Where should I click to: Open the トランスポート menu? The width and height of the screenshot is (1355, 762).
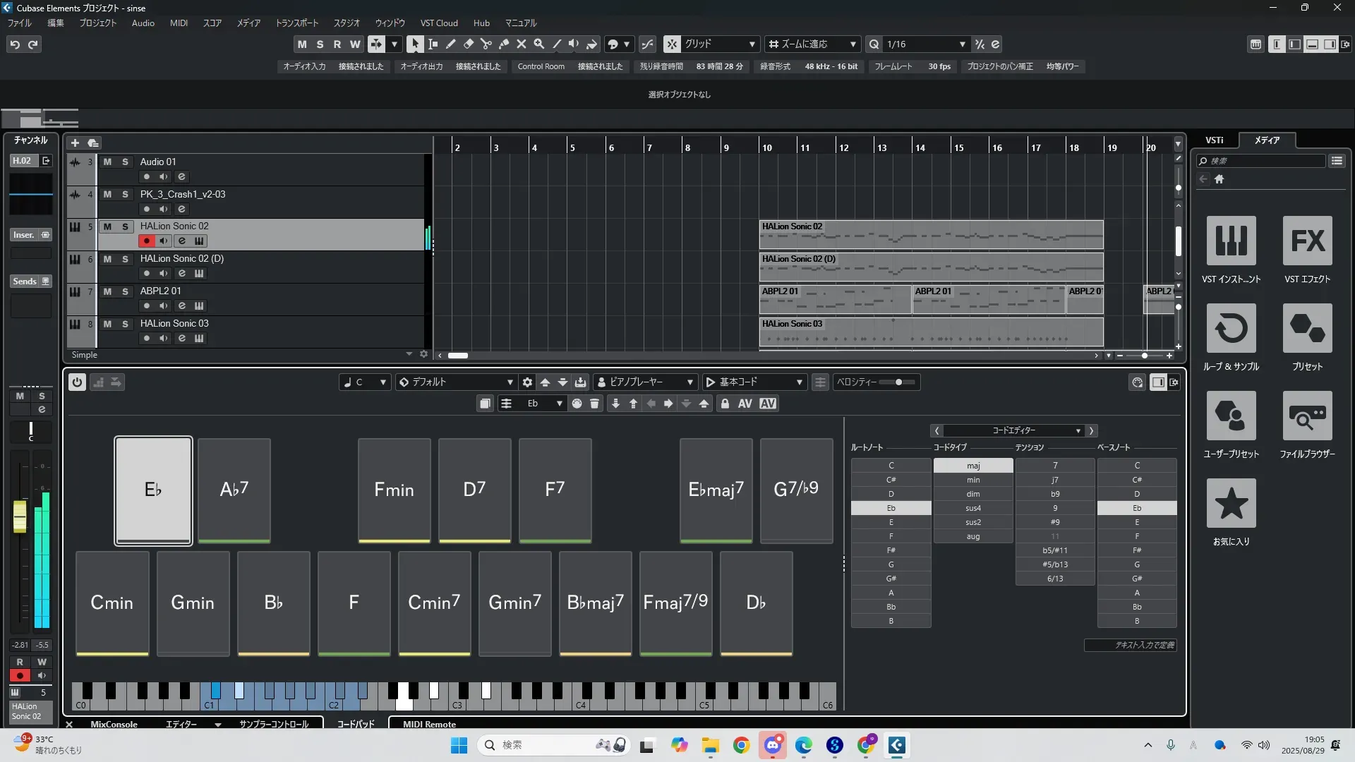pos(296,23)
